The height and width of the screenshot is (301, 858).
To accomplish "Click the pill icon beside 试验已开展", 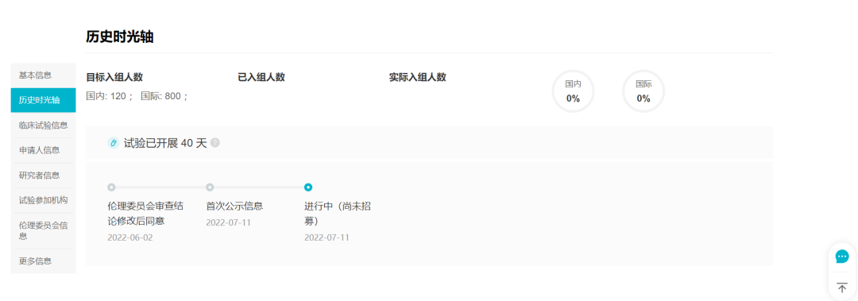I will tap(114, 143).
